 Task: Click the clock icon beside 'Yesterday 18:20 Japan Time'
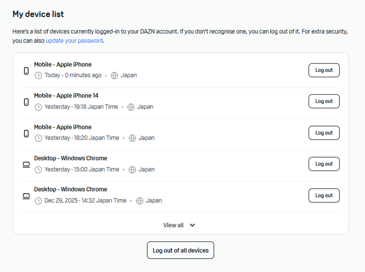click(x=39, y=138)
